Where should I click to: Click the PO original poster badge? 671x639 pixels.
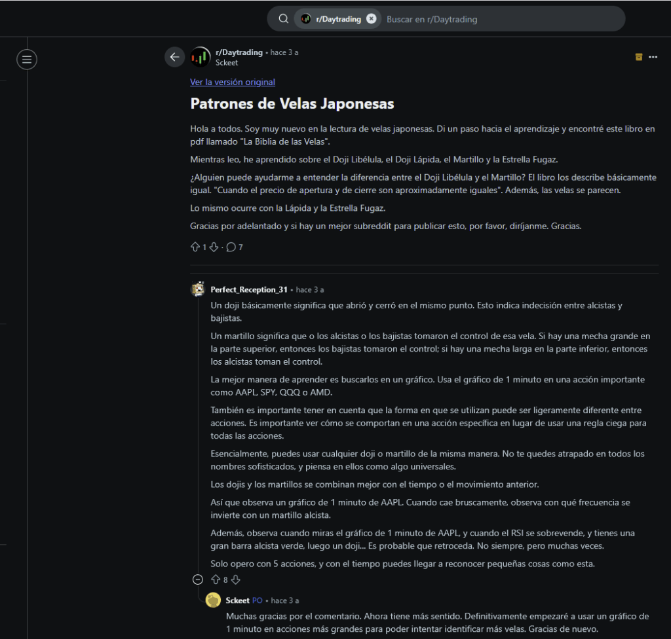[257, 600]
